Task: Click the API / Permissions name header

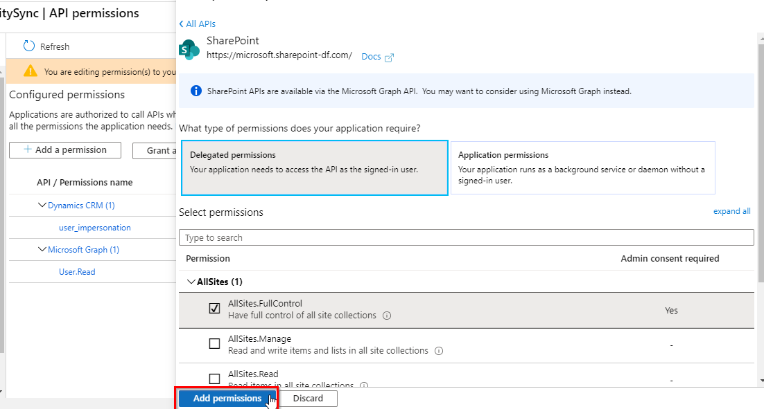Action: point(85,183)
